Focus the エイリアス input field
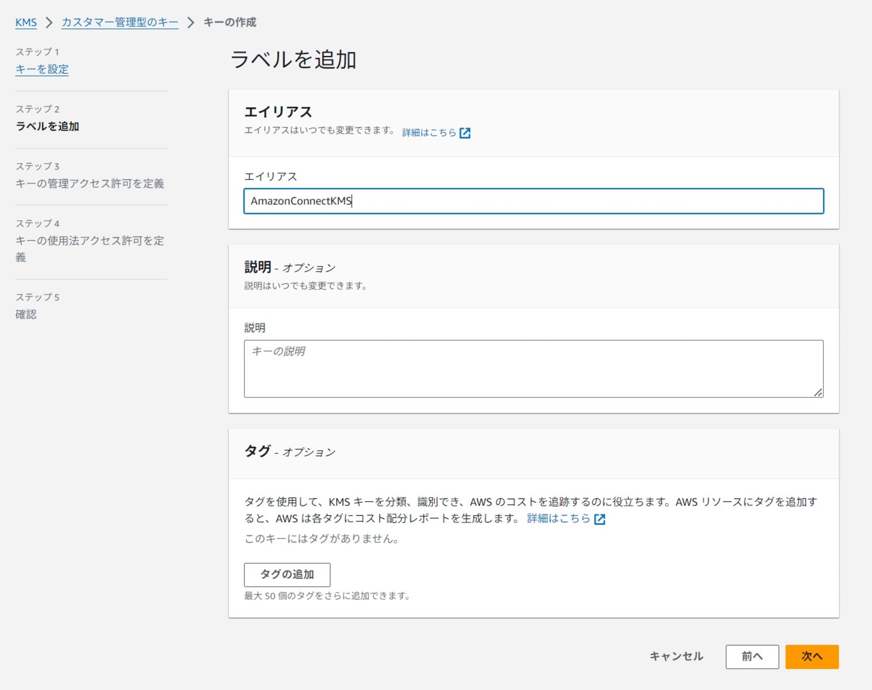The width and height of the screenshot is (872, 690). (534, 201)
